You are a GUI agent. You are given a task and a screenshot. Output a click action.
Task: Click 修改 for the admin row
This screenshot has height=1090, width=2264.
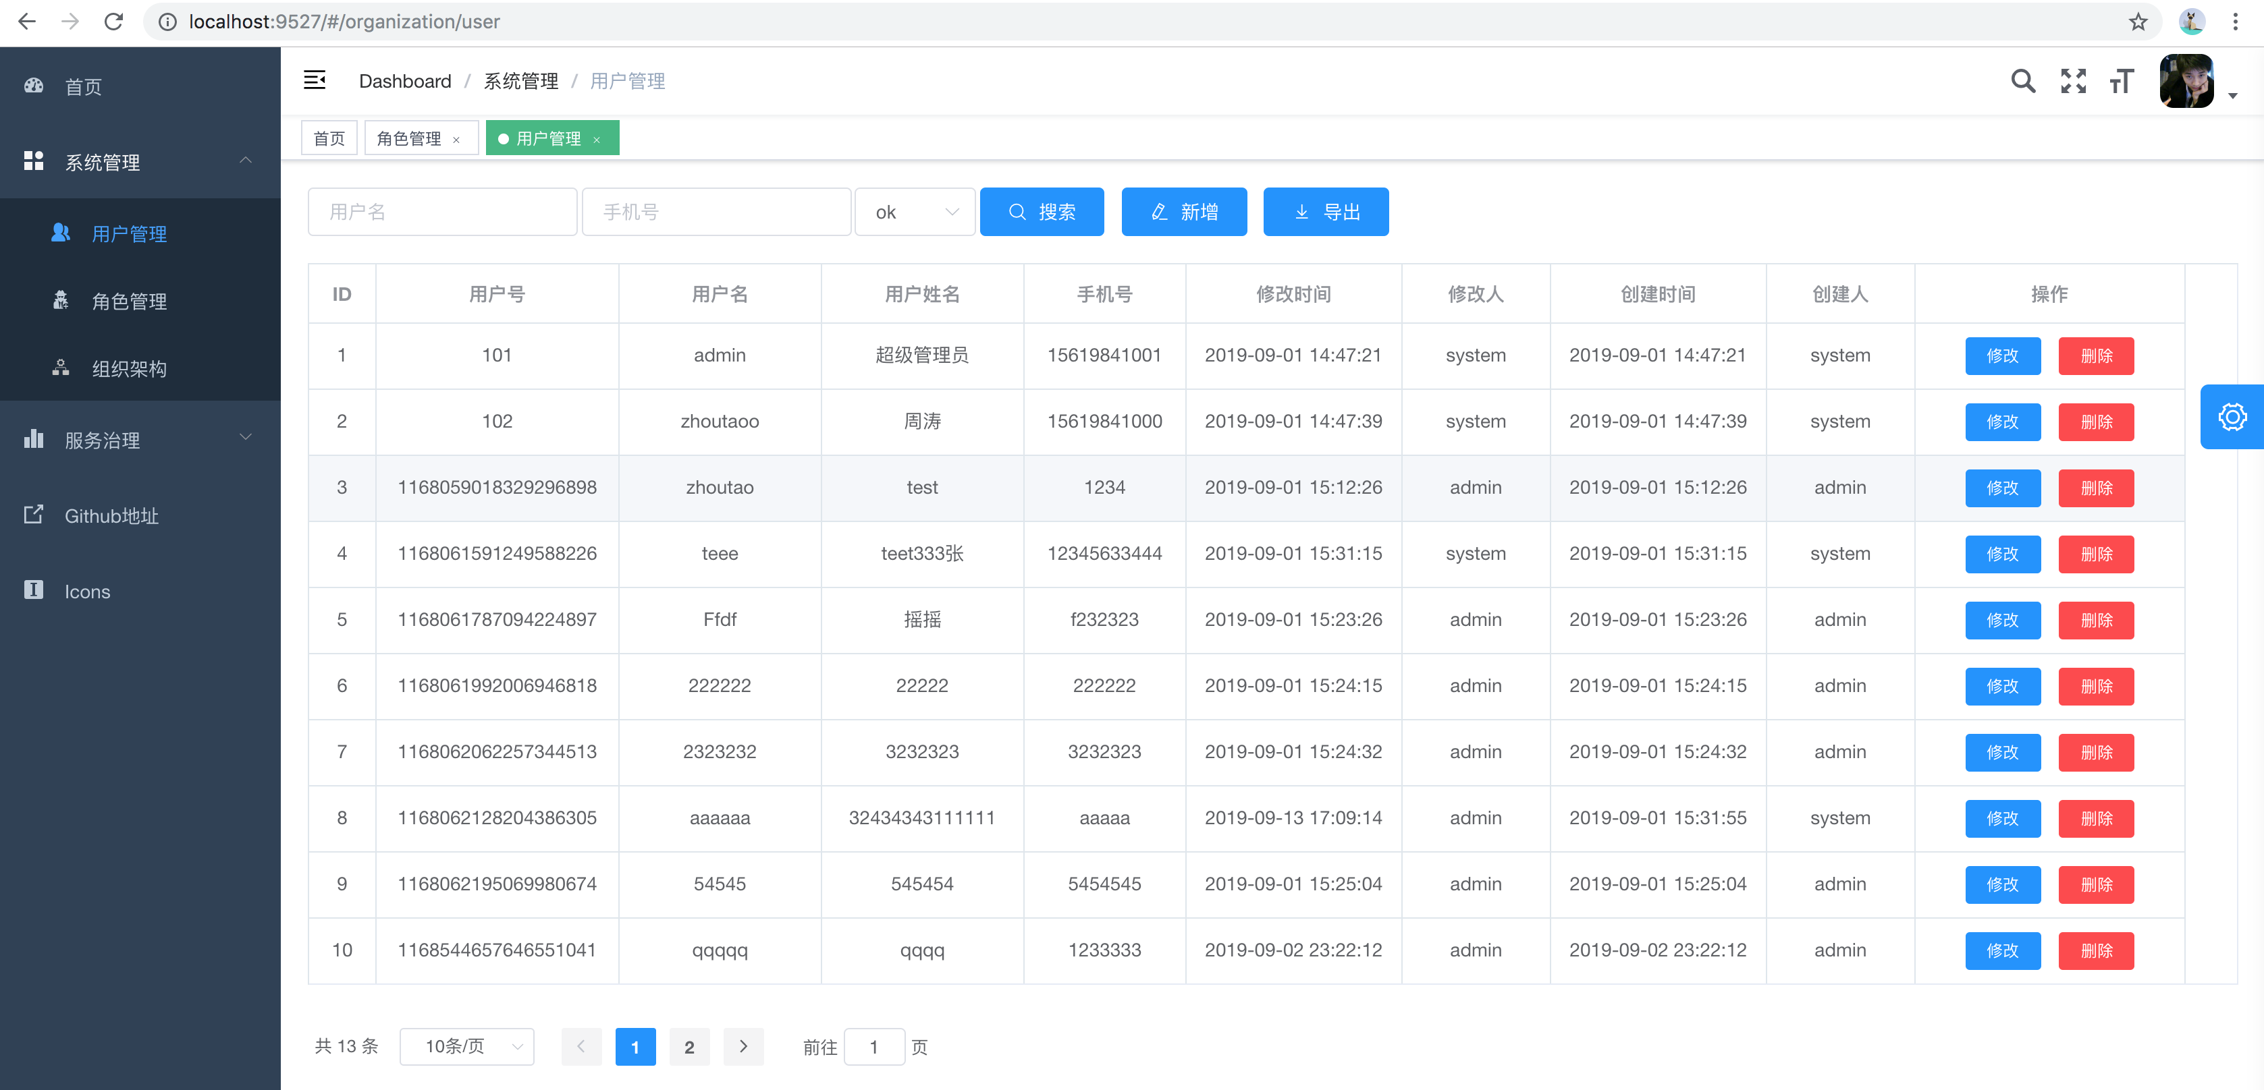coord(2003,355)
